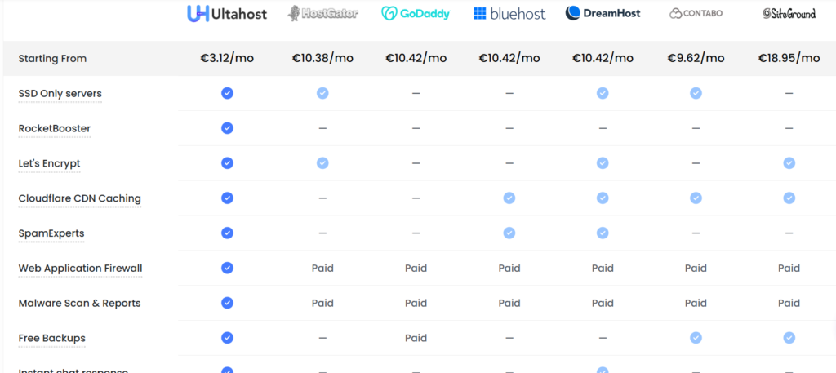The width and height of the screenshot is (836, 373).
Task: Click GoDaddy's €10.42/mo price
Action: (x=416, y=58)
